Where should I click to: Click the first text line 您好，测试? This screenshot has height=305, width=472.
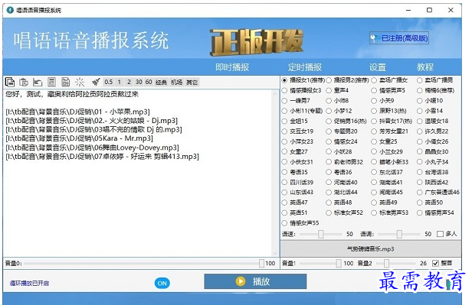[72, 94]
